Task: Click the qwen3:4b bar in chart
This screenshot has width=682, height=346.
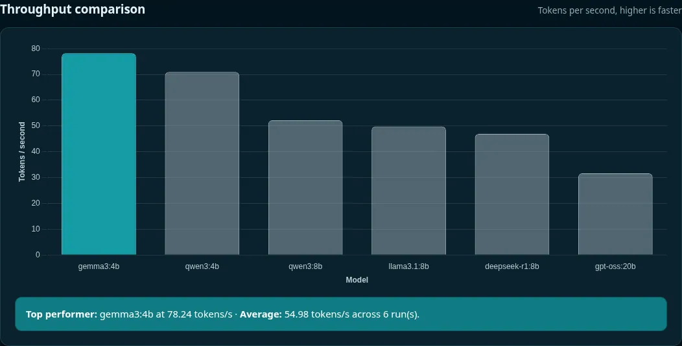Action: point(202,163)
